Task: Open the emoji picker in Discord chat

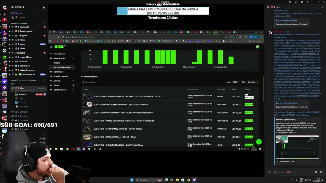Action: pos(316,172)
